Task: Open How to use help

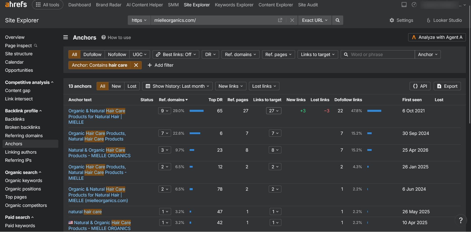Action: (x=116, y=38)
